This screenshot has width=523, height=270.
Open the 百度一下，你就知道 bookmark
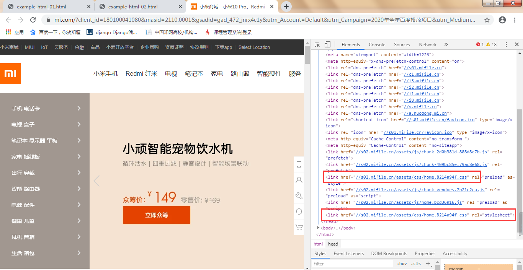point(56,33)
